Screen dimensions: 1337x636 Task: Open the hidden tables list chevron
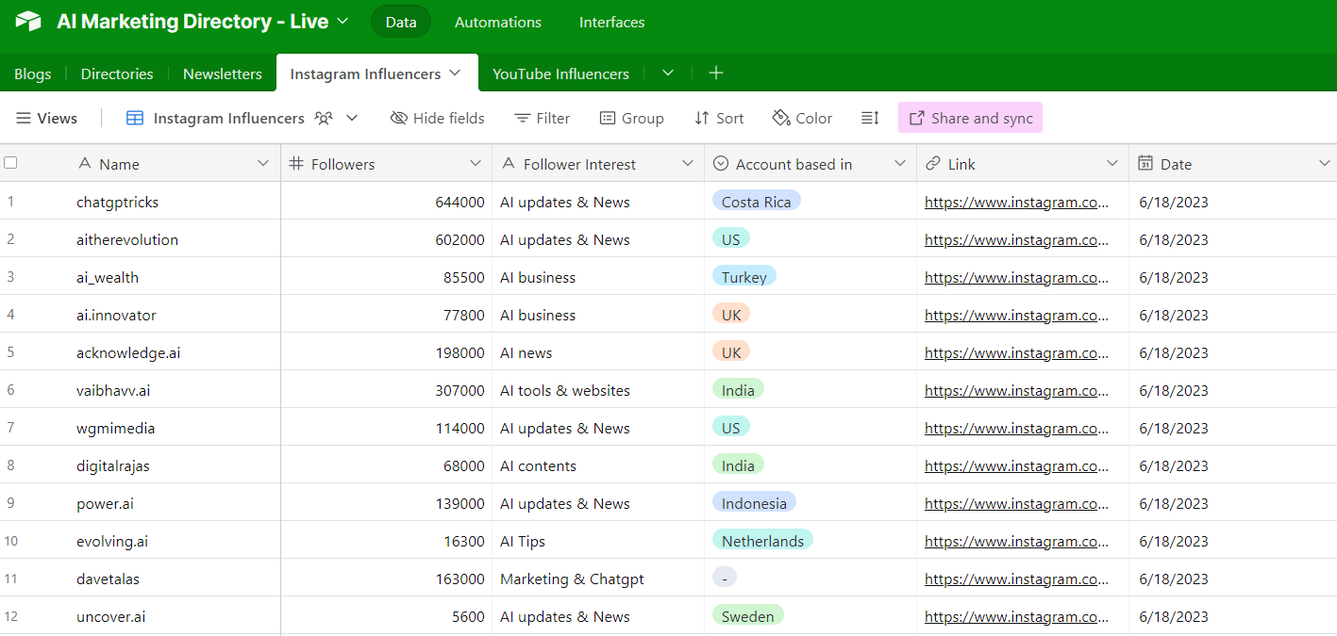pos(668,73)
